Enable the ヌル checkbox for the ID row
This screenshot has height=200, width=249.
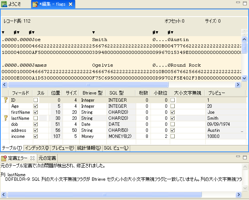pos(36,100)
